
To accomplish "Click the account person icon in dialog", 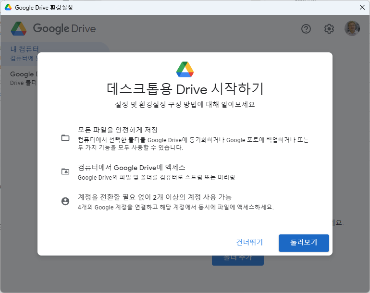I will tap(65, 201).
